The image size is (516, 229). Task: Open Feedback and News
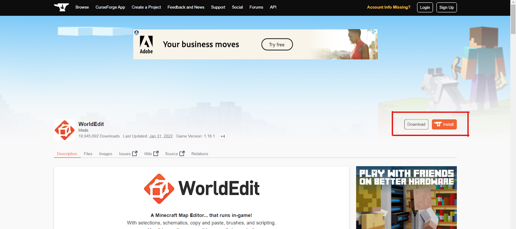pos(186,7)
